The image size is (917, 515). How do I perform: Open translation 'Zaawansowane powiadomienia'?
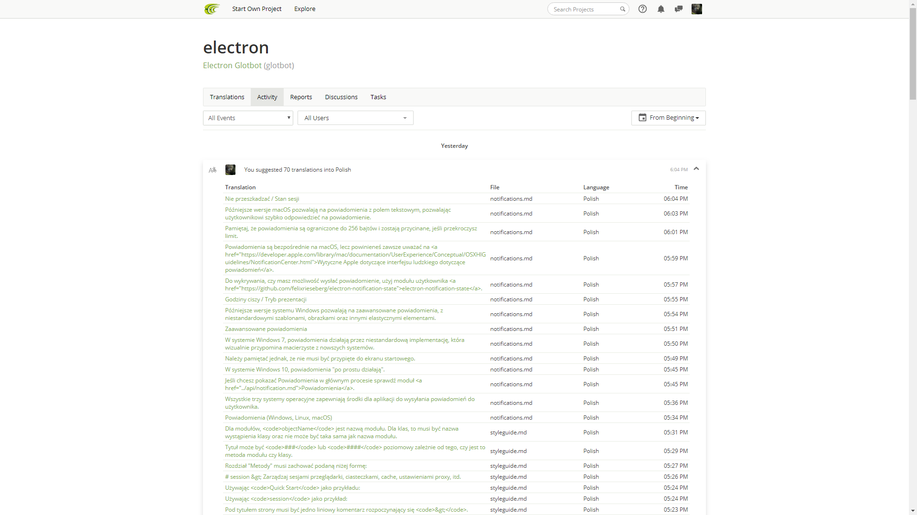pos(266,329)
